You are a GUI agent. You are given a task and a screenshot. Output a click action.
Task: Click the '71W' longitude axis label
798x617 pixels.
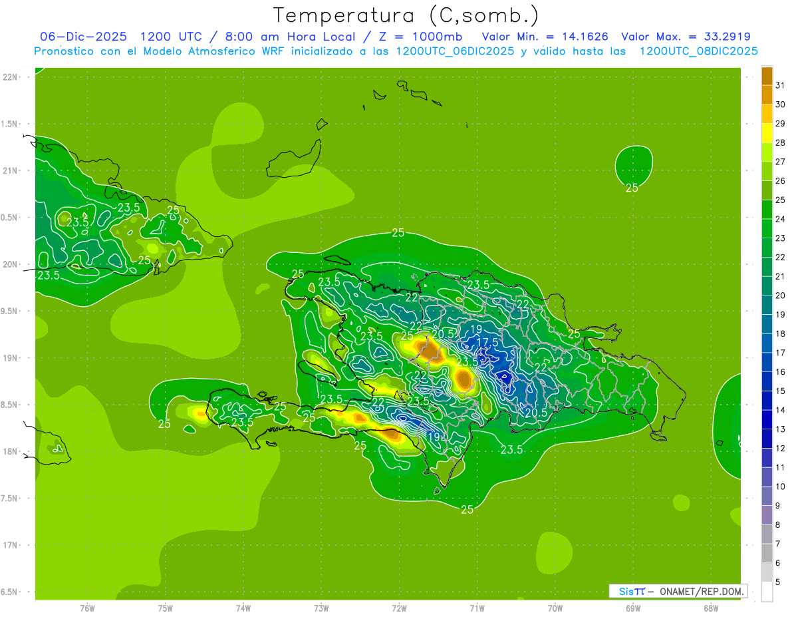coord(477,608)
